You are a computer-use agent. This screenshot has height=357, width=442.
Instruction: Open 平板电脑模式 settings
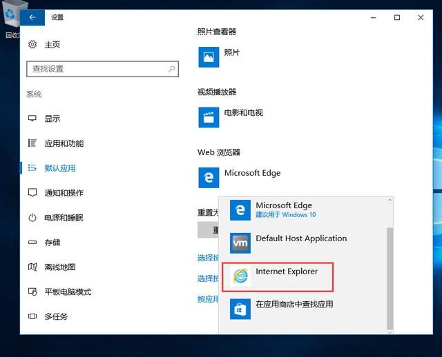(68, 292)
